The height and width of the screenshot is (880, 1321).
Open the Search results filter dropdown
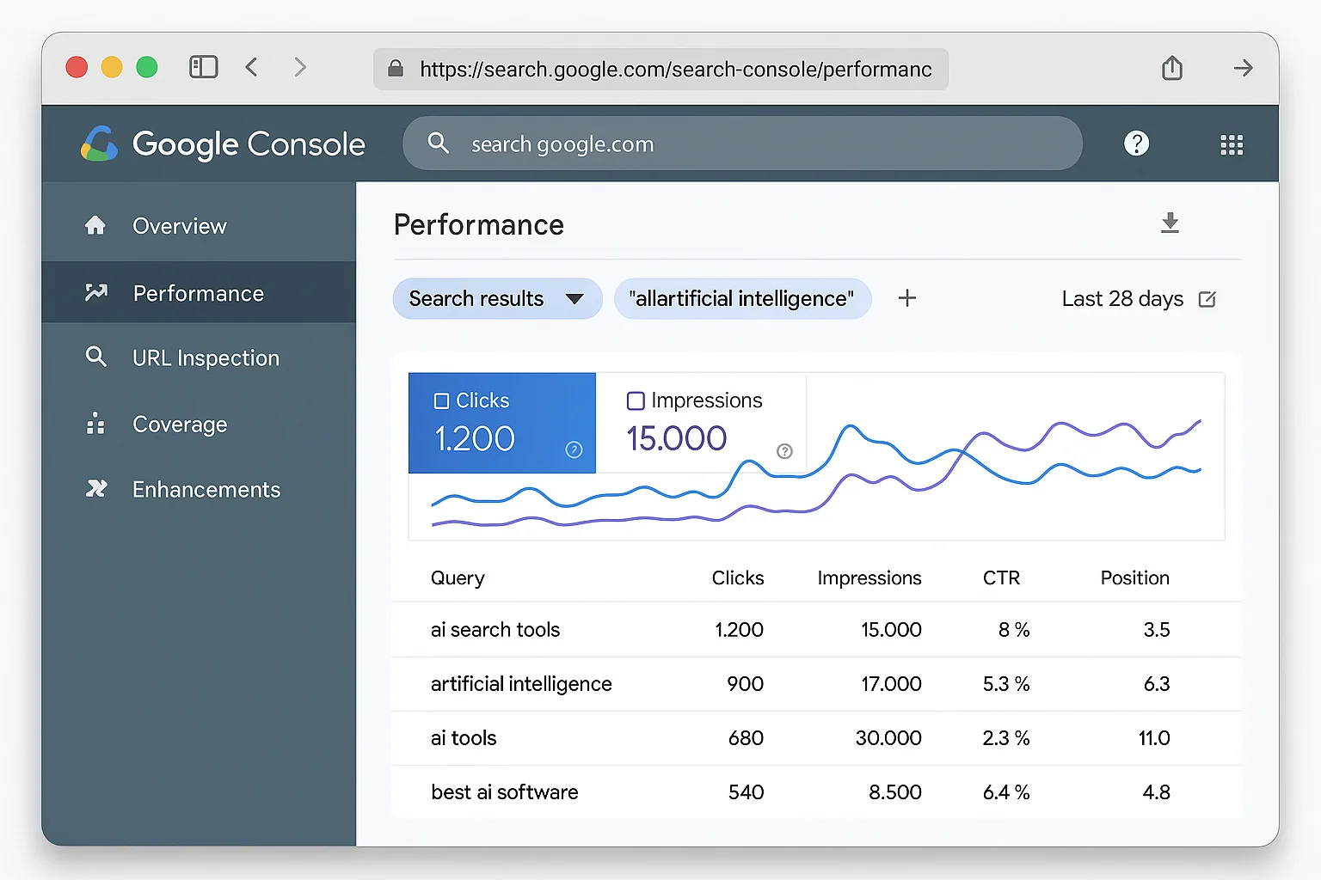[x=497, y=298]
